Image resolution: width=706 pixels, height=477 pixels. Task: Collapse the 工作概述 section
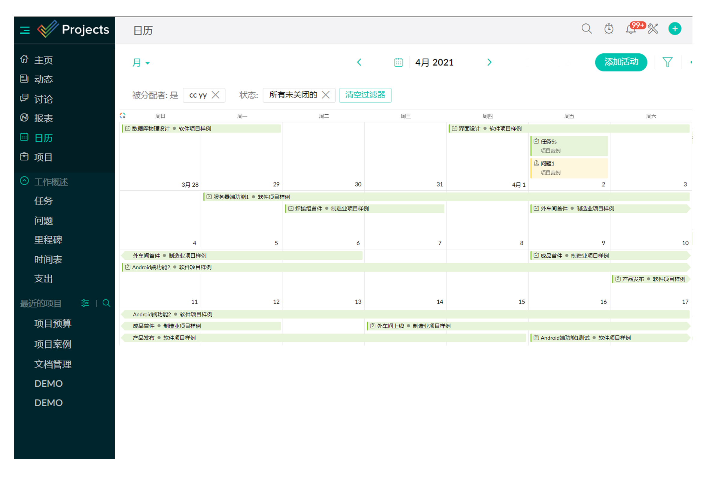tap(24, 181)
